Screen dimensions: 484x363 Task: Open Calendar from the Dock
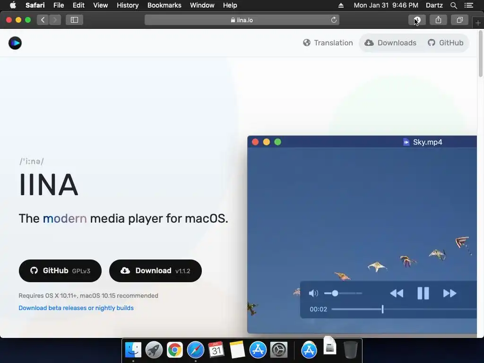tap(216, 350)
